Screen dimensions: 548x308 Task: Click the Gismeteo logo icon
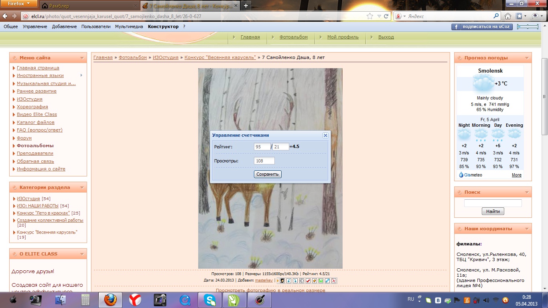(x=461, y=175)
